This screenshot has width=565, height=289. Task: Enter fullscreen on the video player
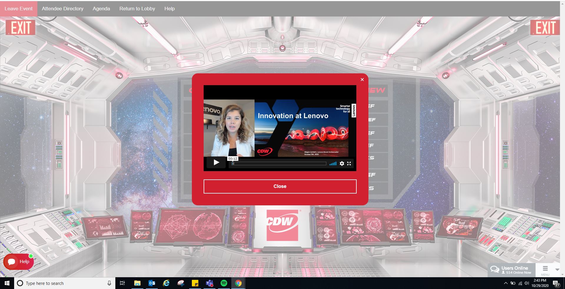point(349,164)
